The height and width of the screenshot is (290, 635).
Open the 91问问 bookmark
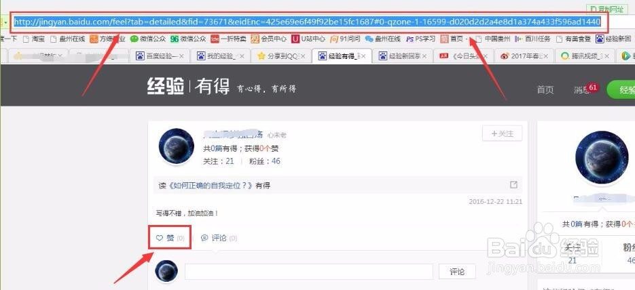tap(345, 39)
